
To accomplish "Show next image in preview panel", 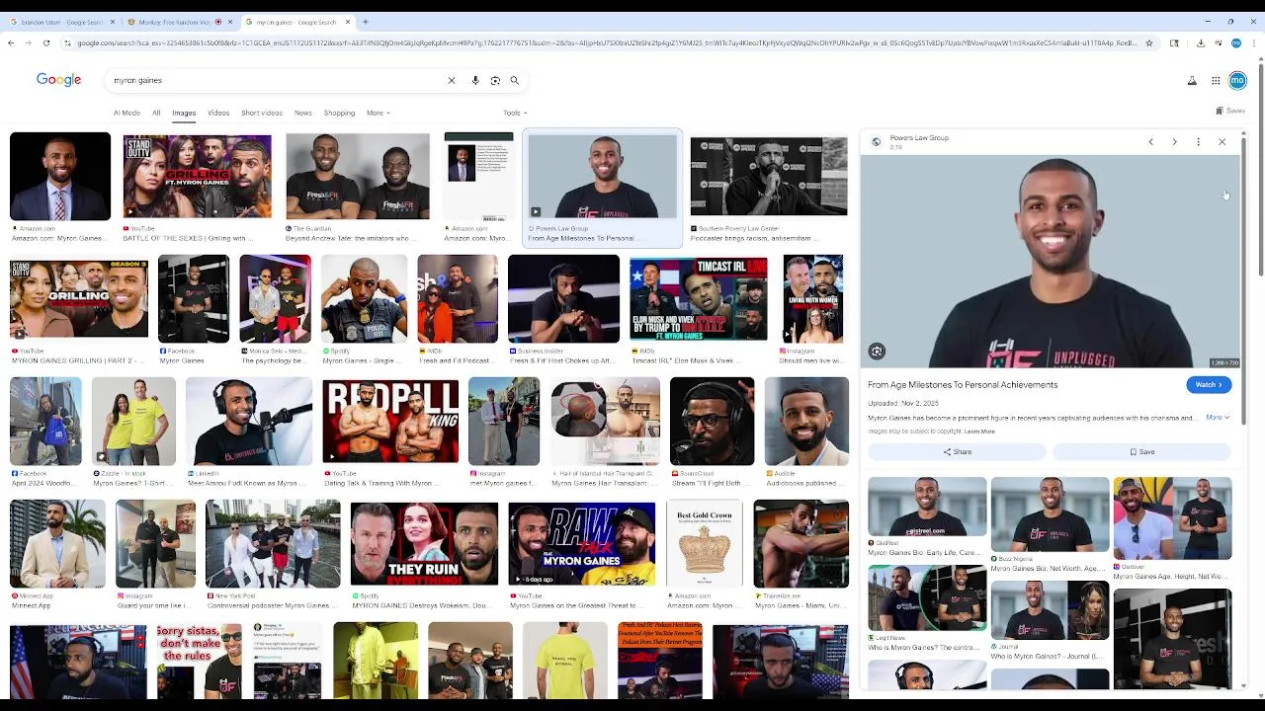I will (1174, 142).
